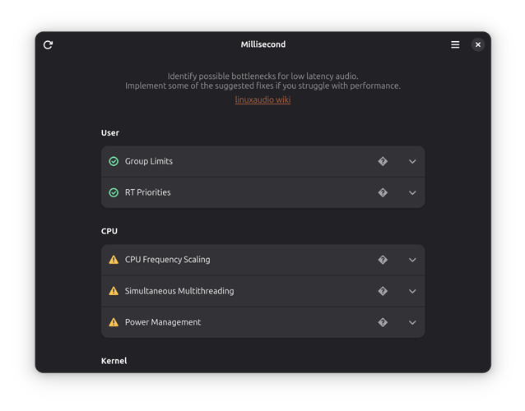Expand the Group Limits row chevron
This screenshot has width=525, height=411.
(x=412, y=162)
